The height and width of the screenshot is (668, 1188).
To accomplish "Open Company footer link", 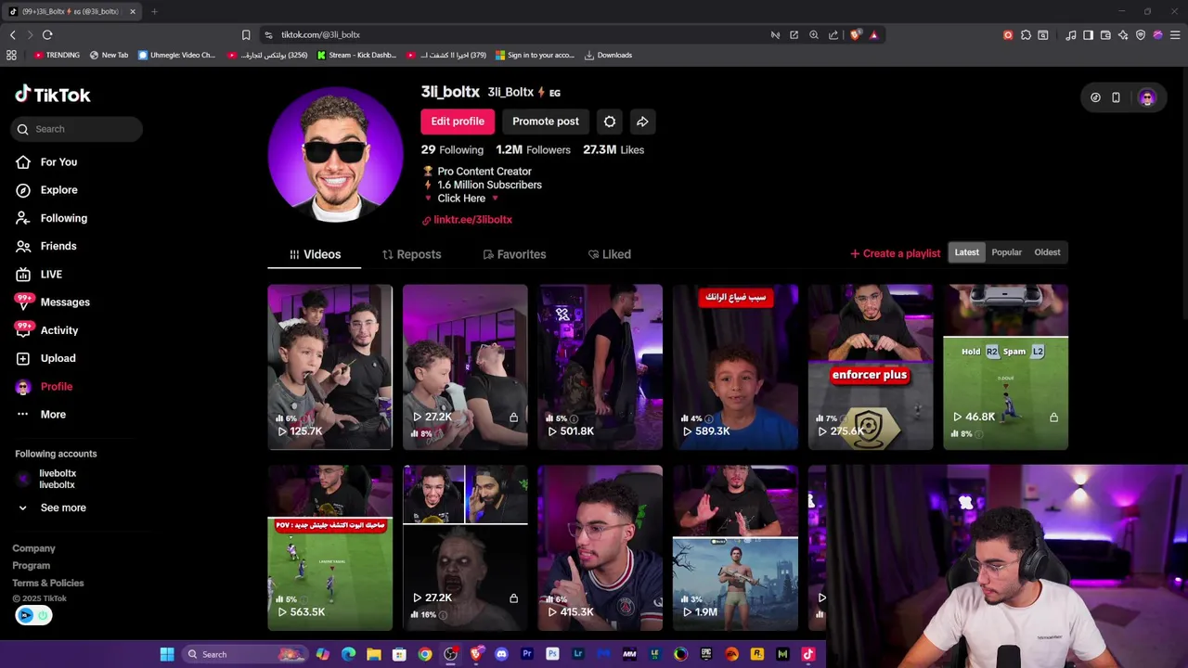I will (x=33, y=548).
